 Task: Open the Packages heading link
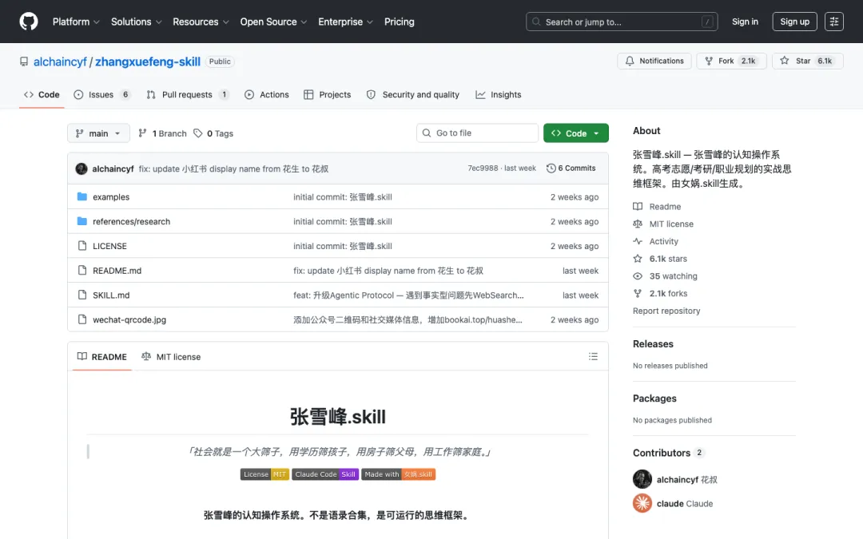654,398
